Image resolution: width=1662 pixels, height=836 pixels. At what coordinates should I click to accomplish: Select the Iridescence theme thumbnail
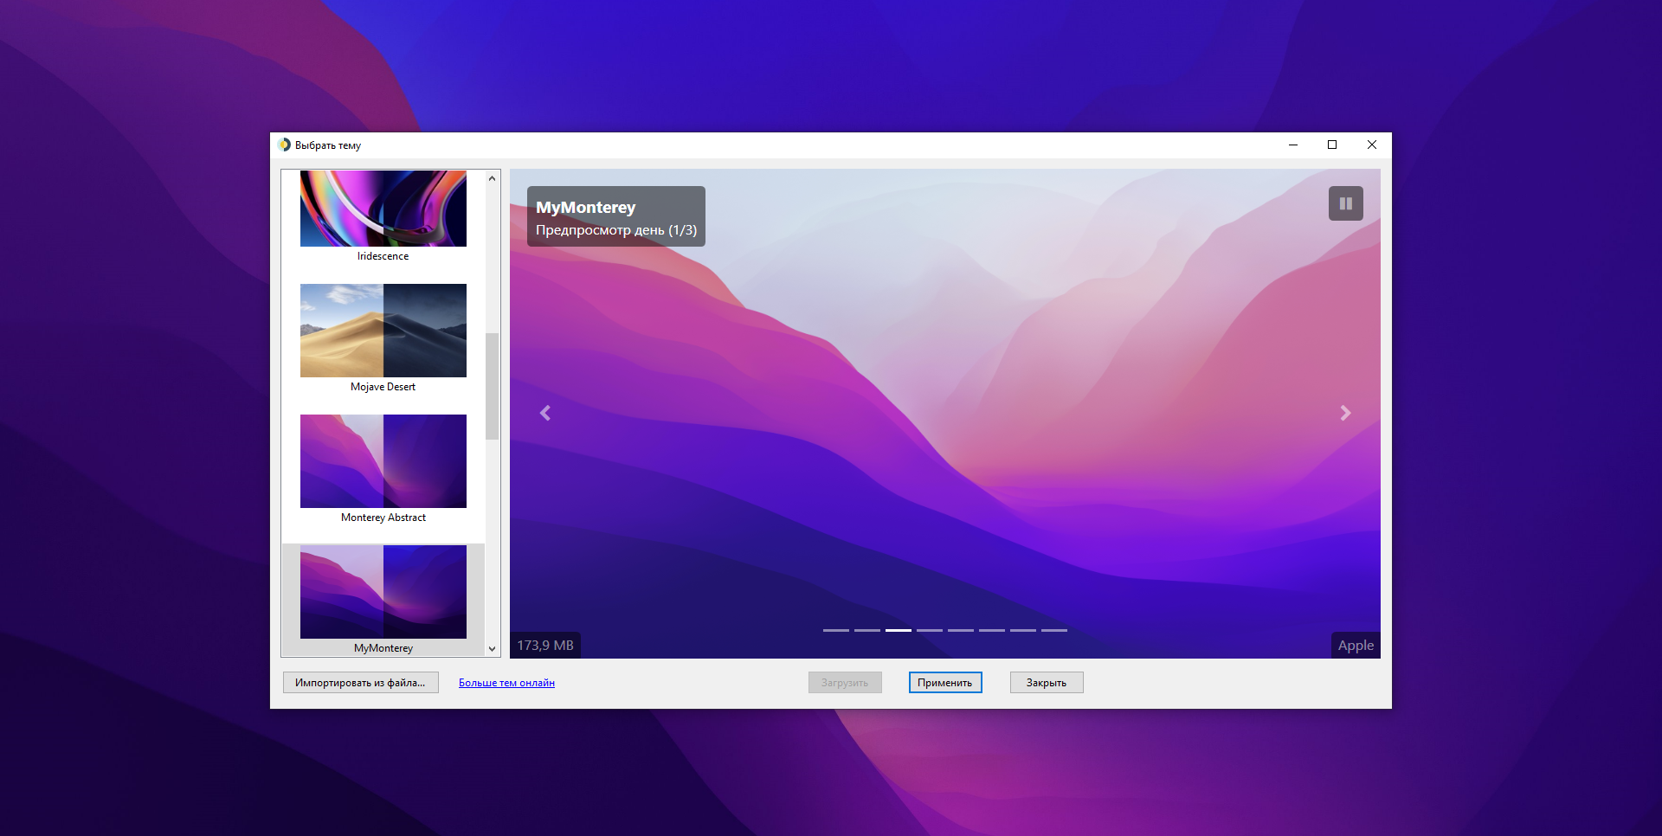click(383, 209)
